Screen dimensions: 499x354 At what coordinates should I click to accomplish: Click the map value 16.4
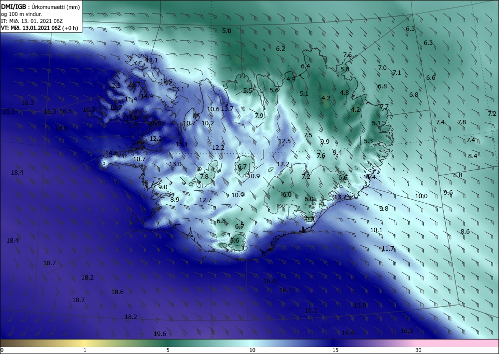(348, 333)
